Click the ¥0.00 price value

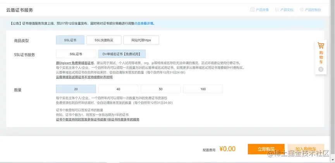click(228, 149)
